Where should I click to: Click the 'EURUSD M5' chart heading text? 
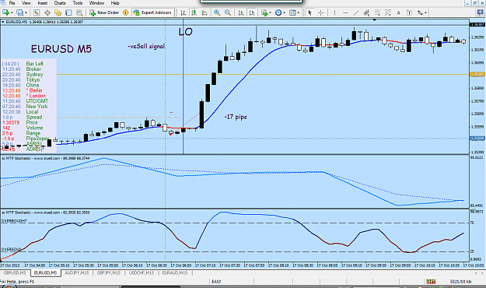point(61,49)
